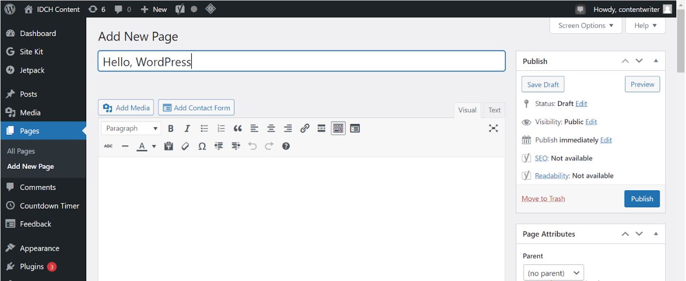This screenshot has width=686, height=281.
Task: Select the strikethrough tool
Action: click(x=109, y=145)
